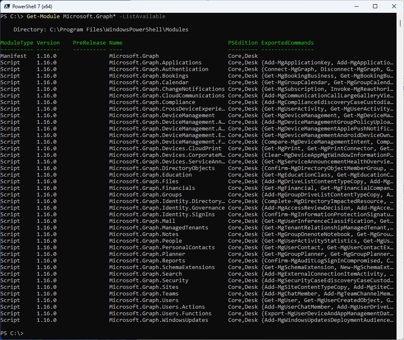Click the empty PS C:\> prompt line

pyautogui.click(x=12, y=333)
